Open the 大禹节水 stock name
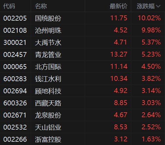Screen dimensions: 165x145 click(48, 43)
